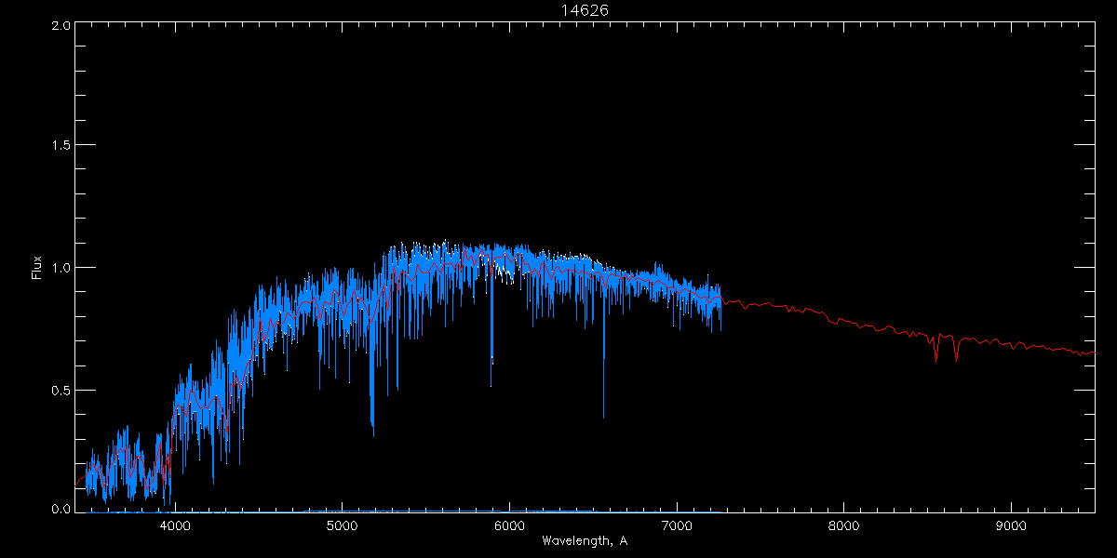Click the 7000 wavelength tick label
1117x558 pixels.
[x=677, y=525]
